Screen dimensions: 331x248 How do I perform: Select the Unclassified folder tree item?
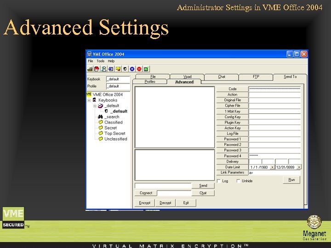(x=116, y=139)
